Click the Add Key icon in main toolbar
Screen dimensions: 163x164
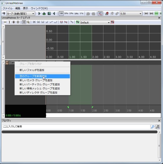pyautogui.click(x=4, y=13)
